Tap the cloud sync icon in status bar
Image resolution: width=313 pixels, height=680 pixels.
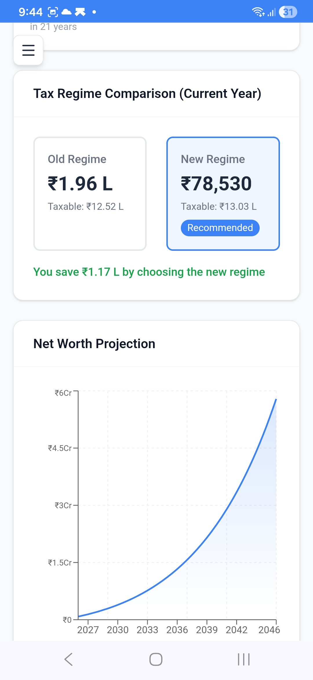(66, 12)
